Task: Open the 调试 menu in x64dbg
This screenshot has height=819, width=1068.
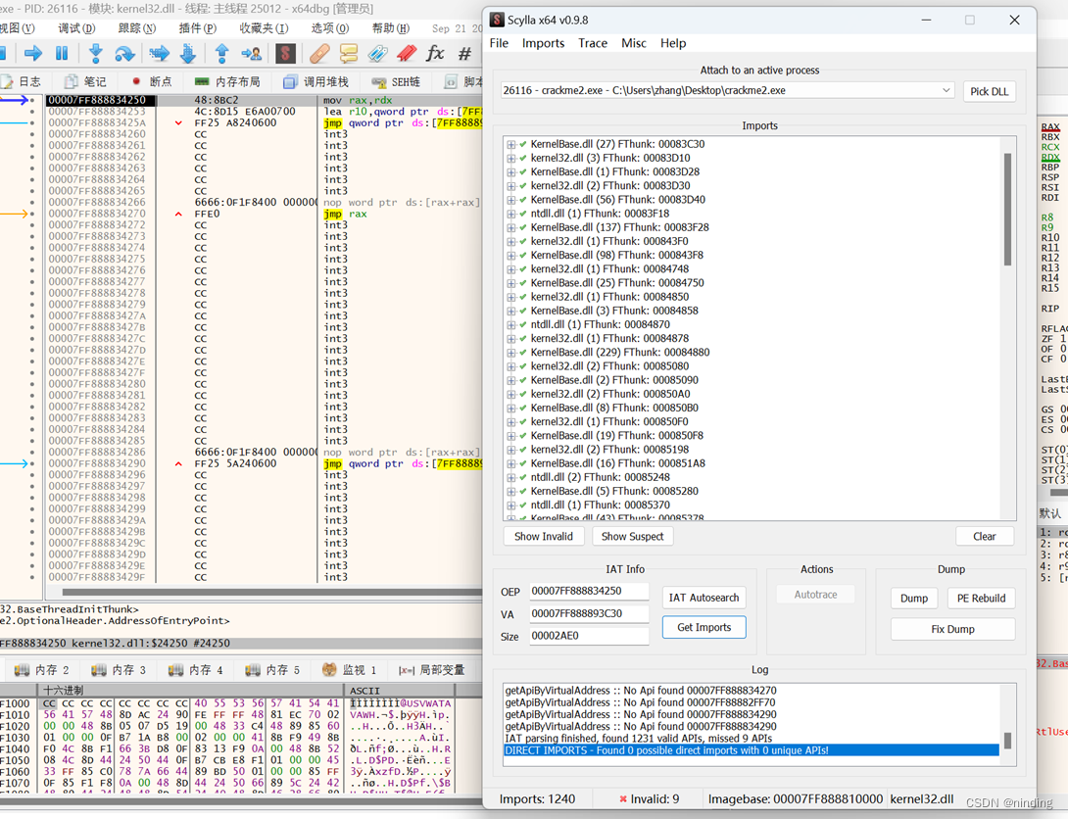Action: click(x=76, y=27)
